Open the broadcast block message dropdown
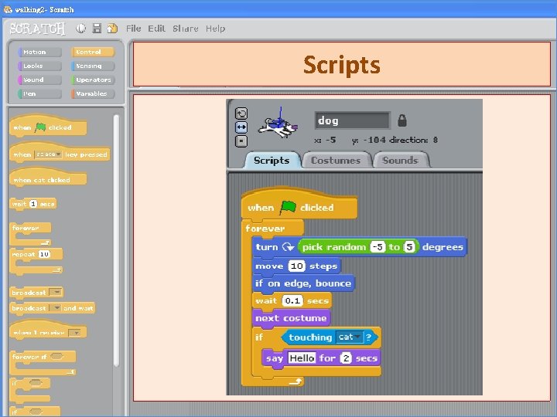 [56, 292]
